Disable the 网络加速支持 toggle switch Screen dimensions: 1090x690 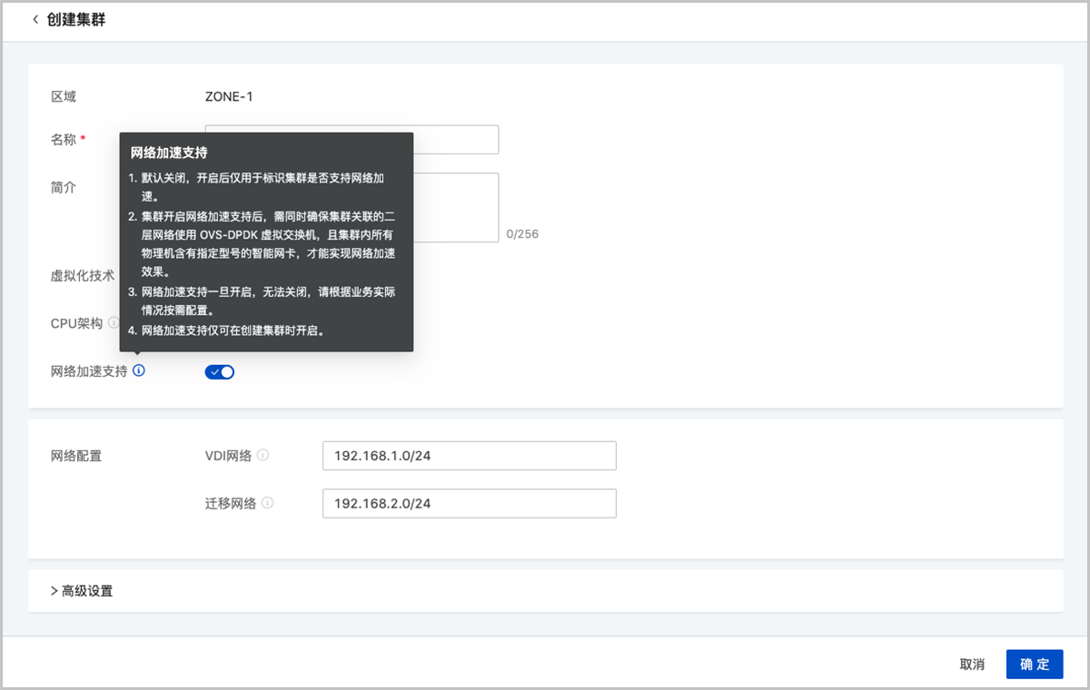click(x=219, y=371)
